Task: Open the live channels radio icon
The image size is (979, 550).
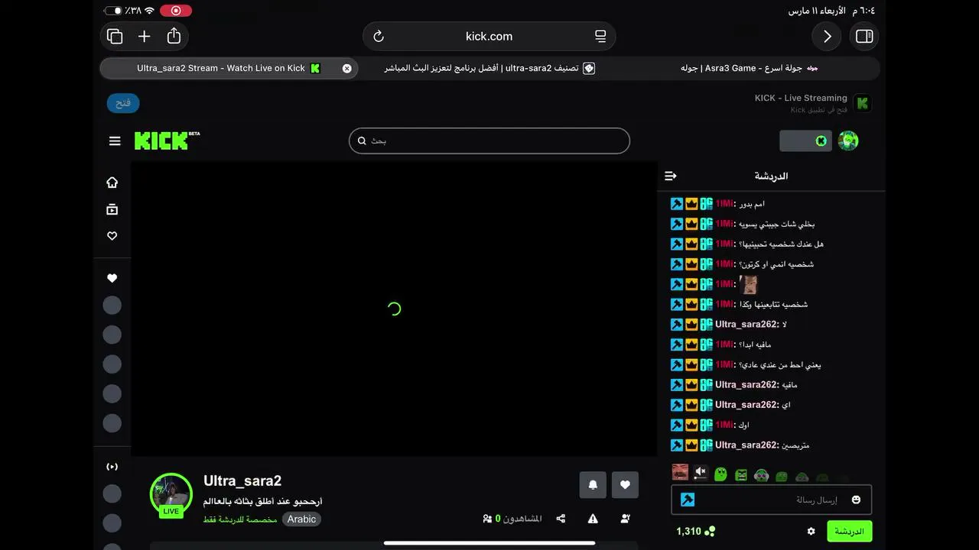Action: click(112, 466)
